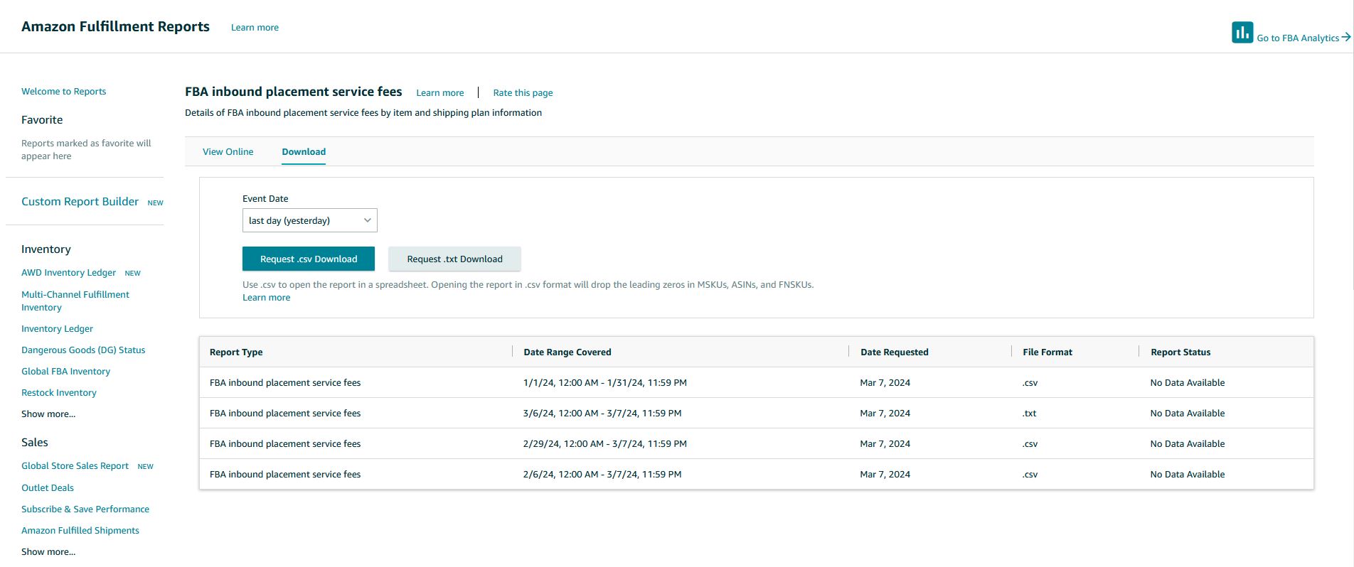Open Welcome to Reports link

64,92
